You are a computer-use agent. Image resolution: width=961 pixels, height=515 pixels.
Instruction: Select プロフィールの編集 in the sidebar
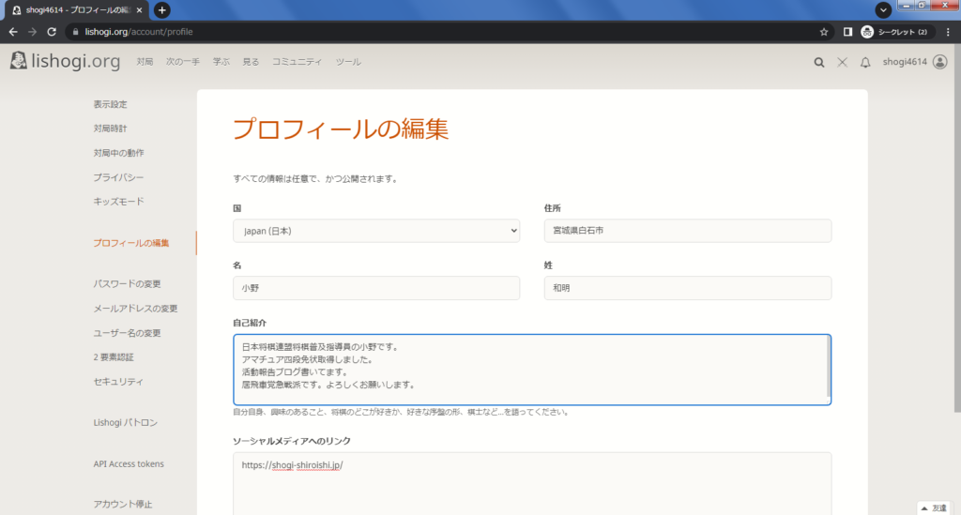(x=131, y=243)
